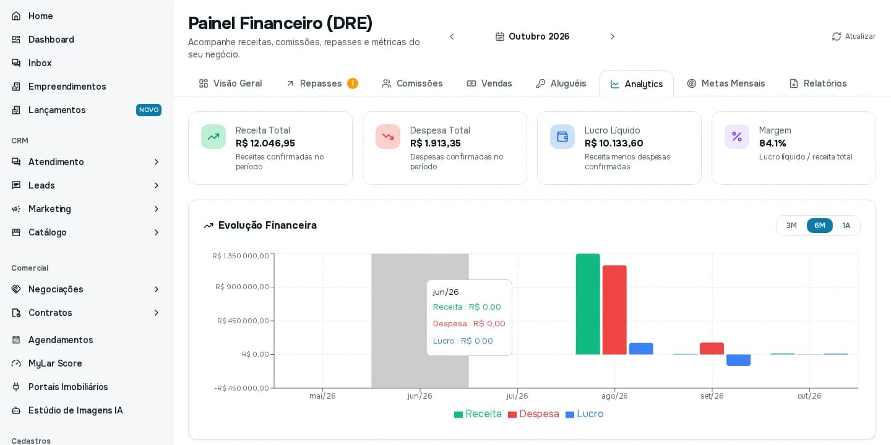Viewport: 891px width, 445px height.
Task: Switch to the Comissões tab
Action: tap(412, 83)
